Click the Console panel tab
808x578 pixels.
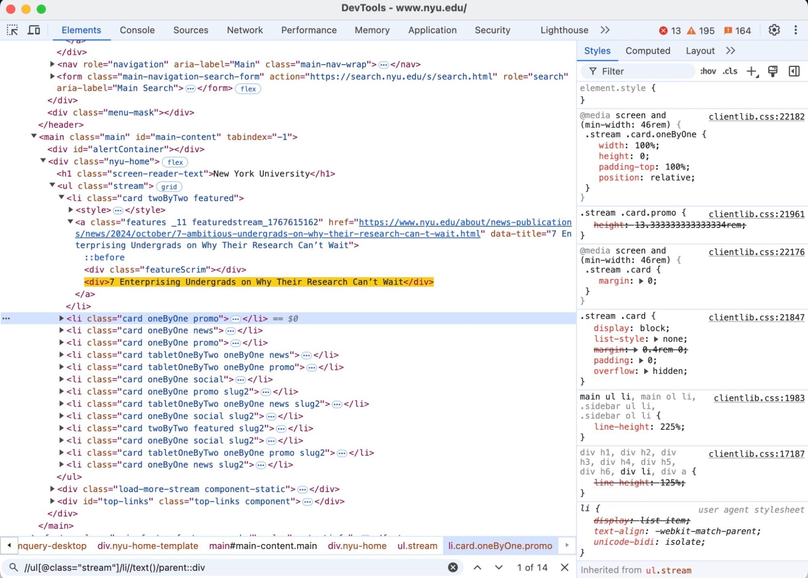click(x=137, y=29)
